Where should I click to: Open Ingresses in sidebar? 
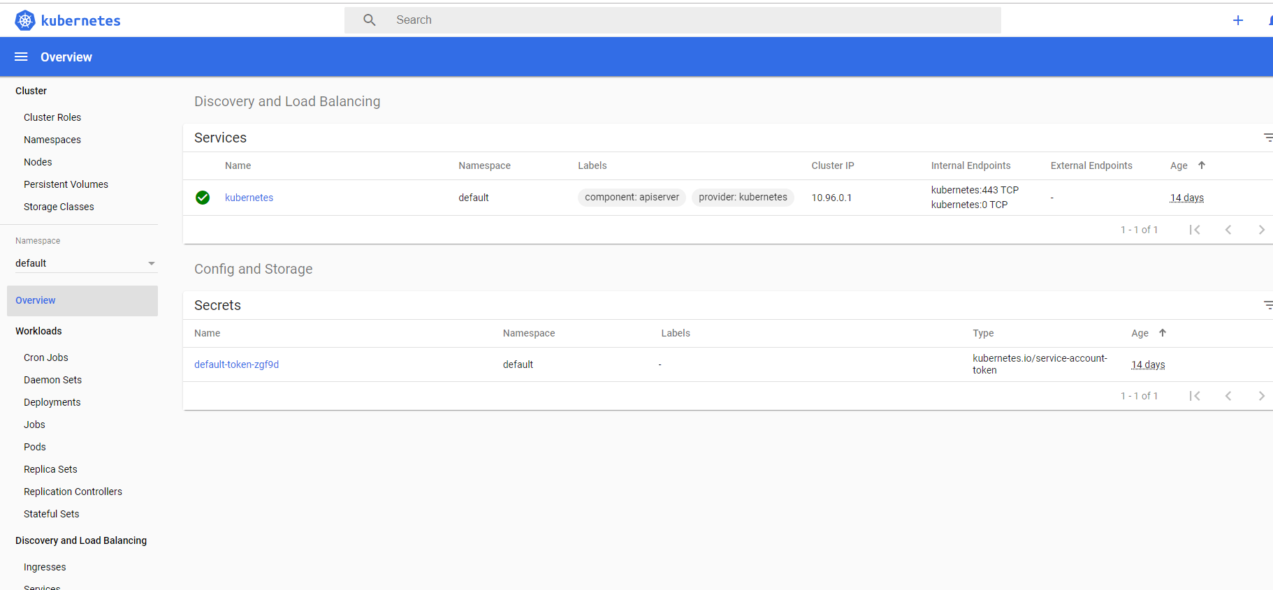(x=45, y=567)
